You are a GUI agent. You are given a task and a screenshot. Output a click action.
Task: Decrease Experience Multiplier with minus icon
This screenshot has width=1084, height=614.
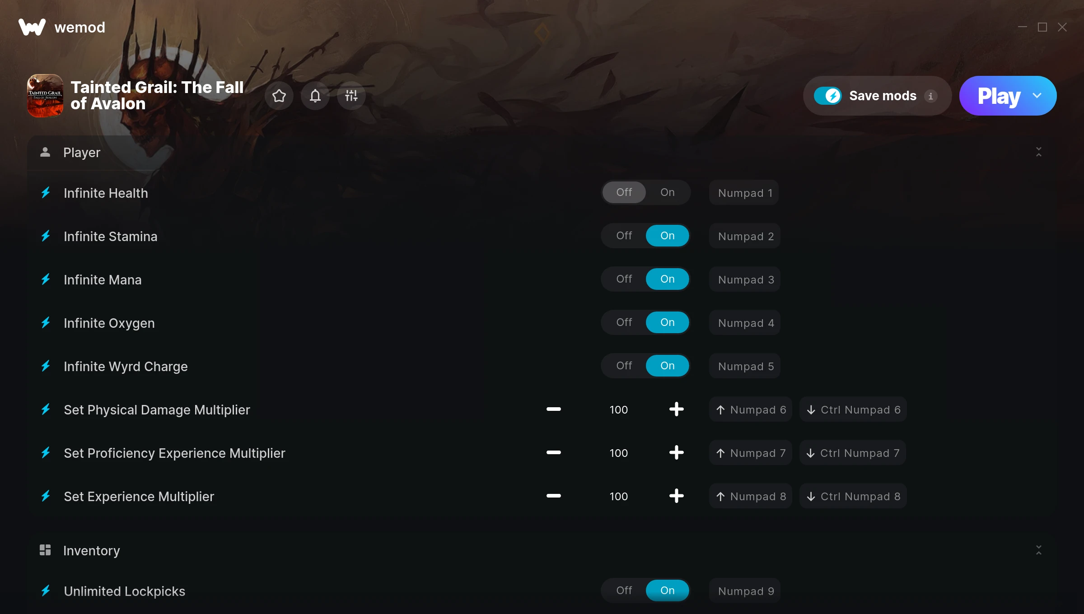pyautogui.click(x=553, y=496)
